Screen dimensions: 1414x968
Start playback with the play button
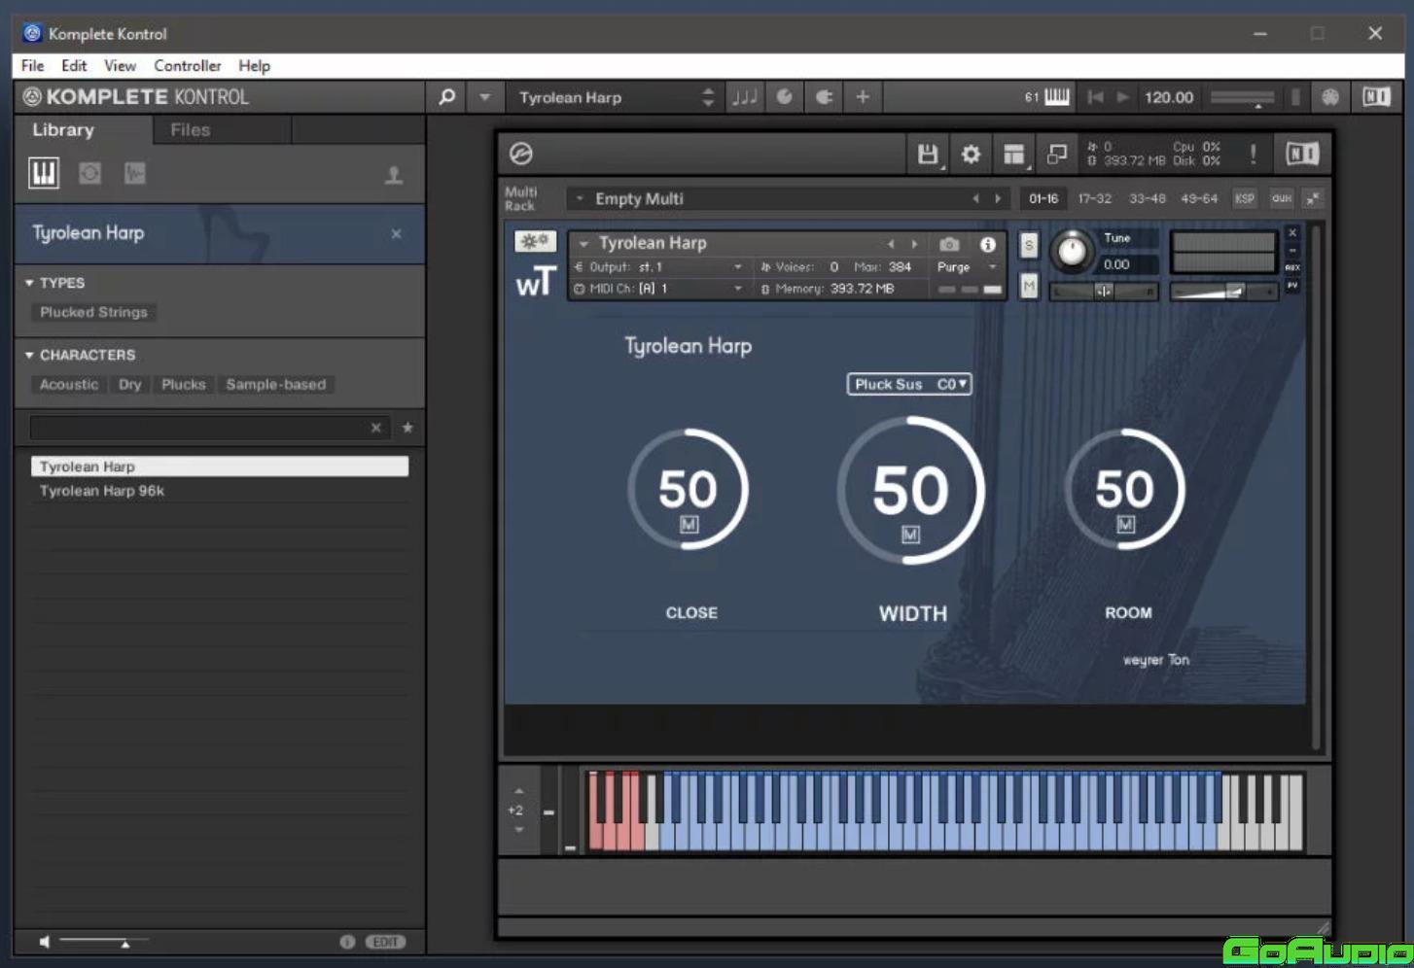[x=1123, y=97]
